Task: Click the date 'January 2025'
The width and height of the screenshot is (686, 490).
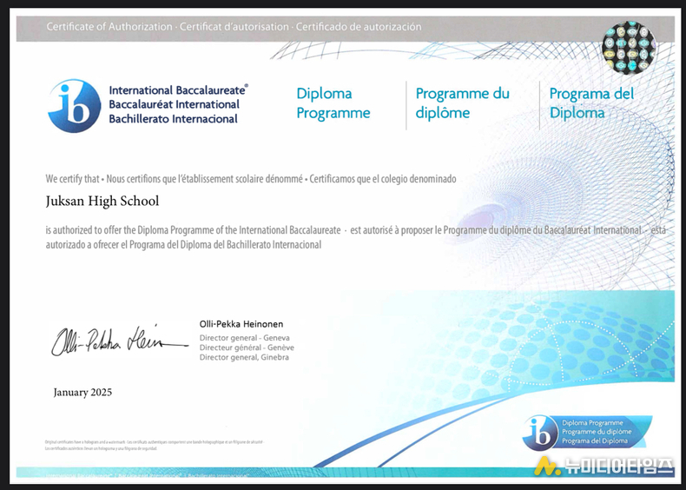Action: [x=82, y=393]
